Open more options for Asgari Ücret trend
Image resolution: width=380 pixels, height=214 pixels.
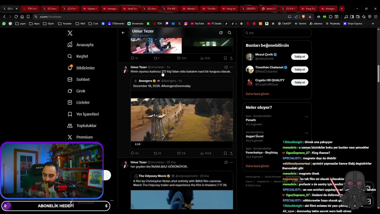(x=306, y=133)
